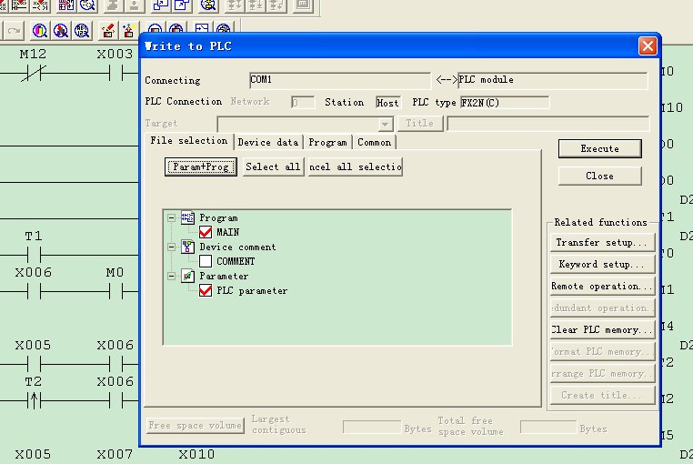
Task: Click the PLC module field
Action: click(x=552, y=80)
